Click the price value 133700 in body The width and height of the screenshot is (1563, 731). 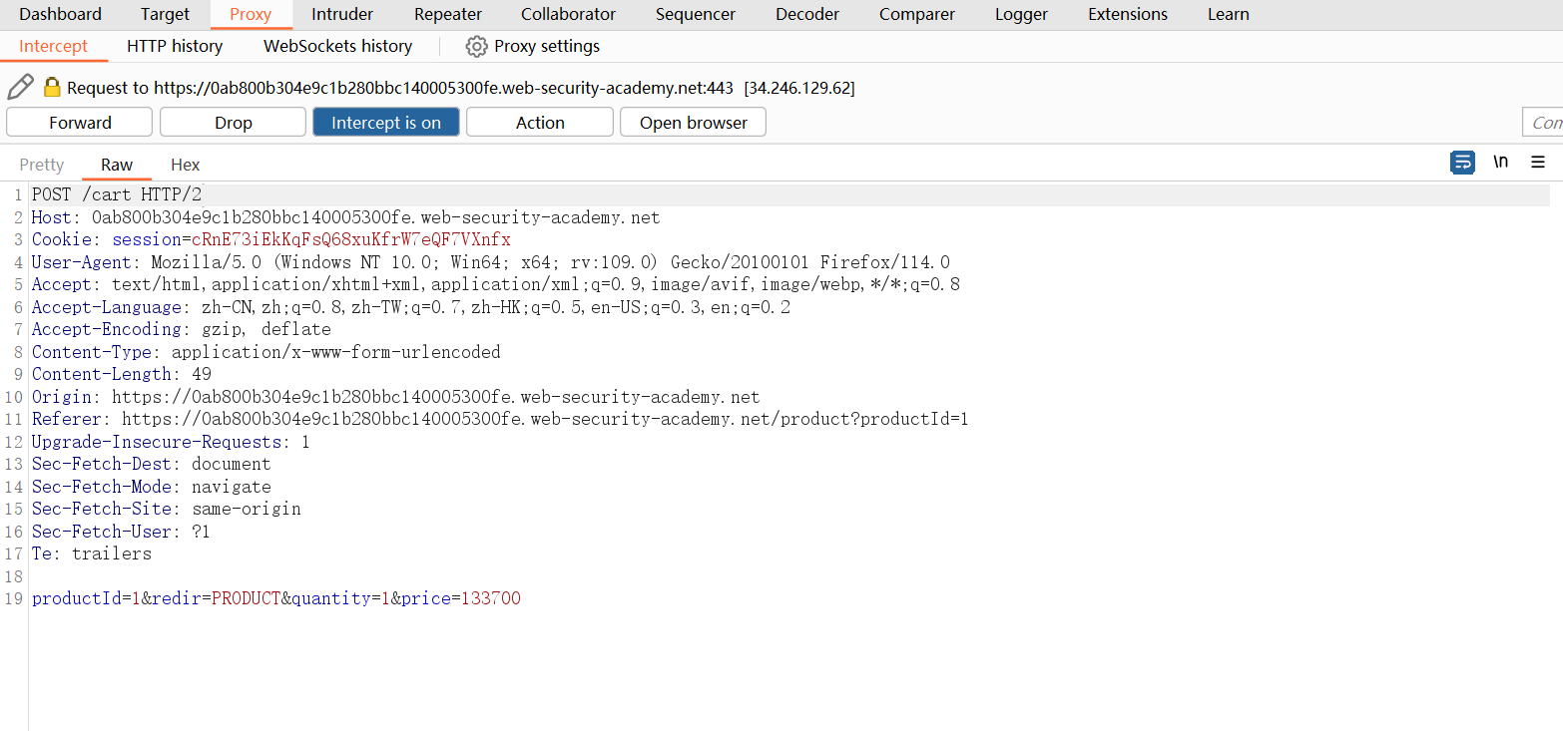(490, 599)
